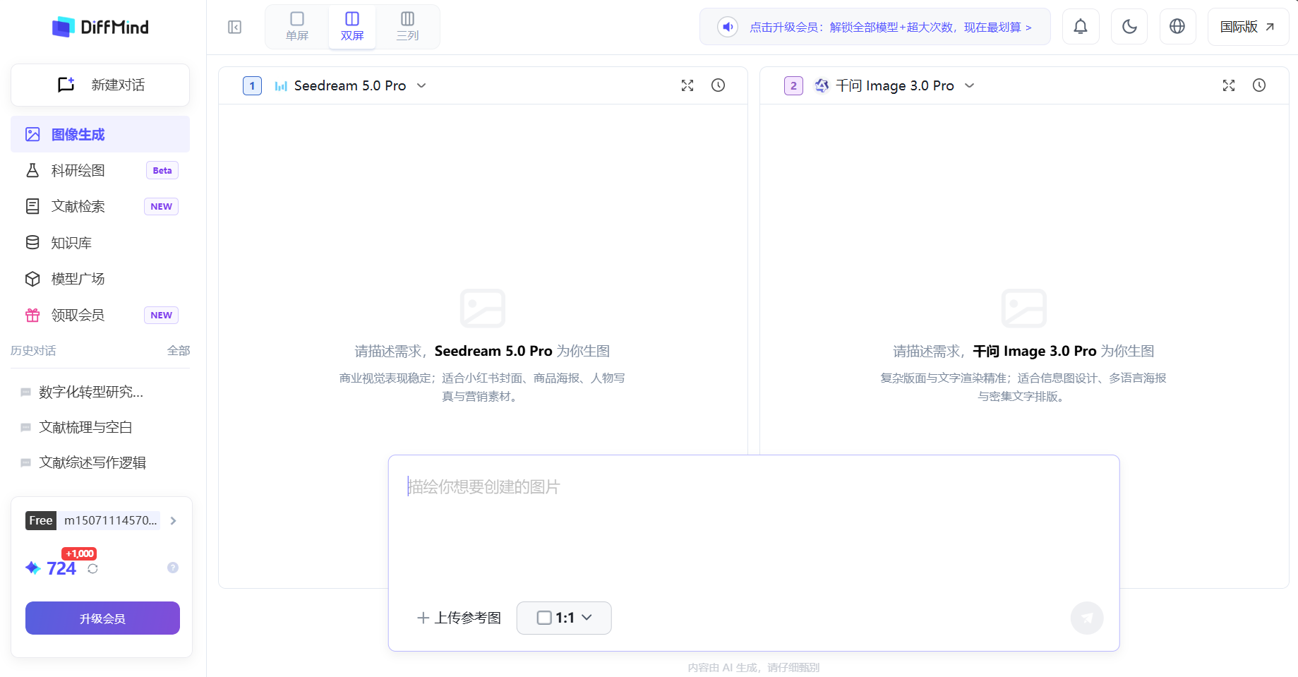
Task: Expand 千问 Image panel to fullscreen
Action: [1229, 85]
